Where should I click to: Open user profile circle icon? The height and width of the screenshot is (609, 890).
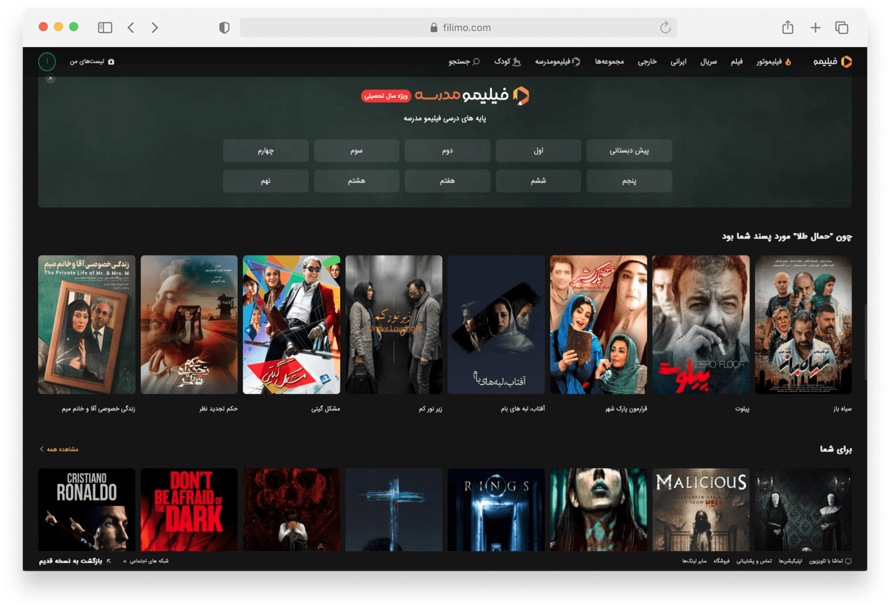(47, 62)
